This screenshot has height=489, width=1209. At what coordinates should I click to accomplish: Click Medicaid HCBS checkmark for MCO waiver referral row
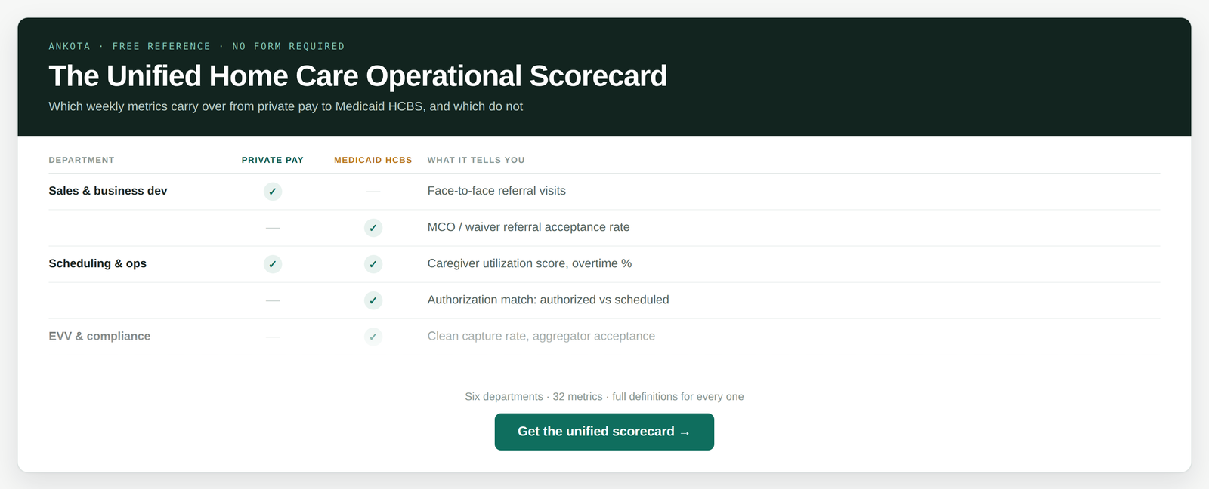[x=373, y=228]
